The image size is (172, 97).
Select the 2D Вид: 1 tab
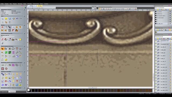(32, 6)
